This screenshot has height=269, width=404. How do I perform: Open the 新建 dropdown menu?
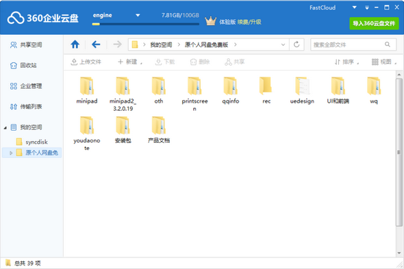(x=129, y=62)
